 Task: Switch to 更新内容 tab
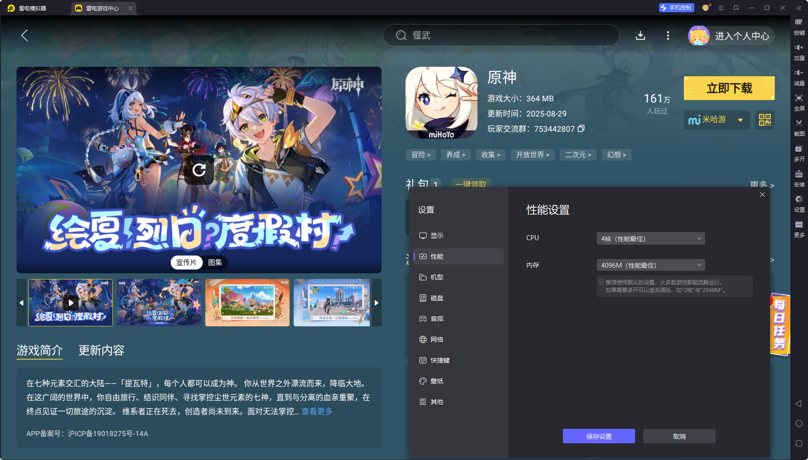pyautogui.click(x=101, y=350)
